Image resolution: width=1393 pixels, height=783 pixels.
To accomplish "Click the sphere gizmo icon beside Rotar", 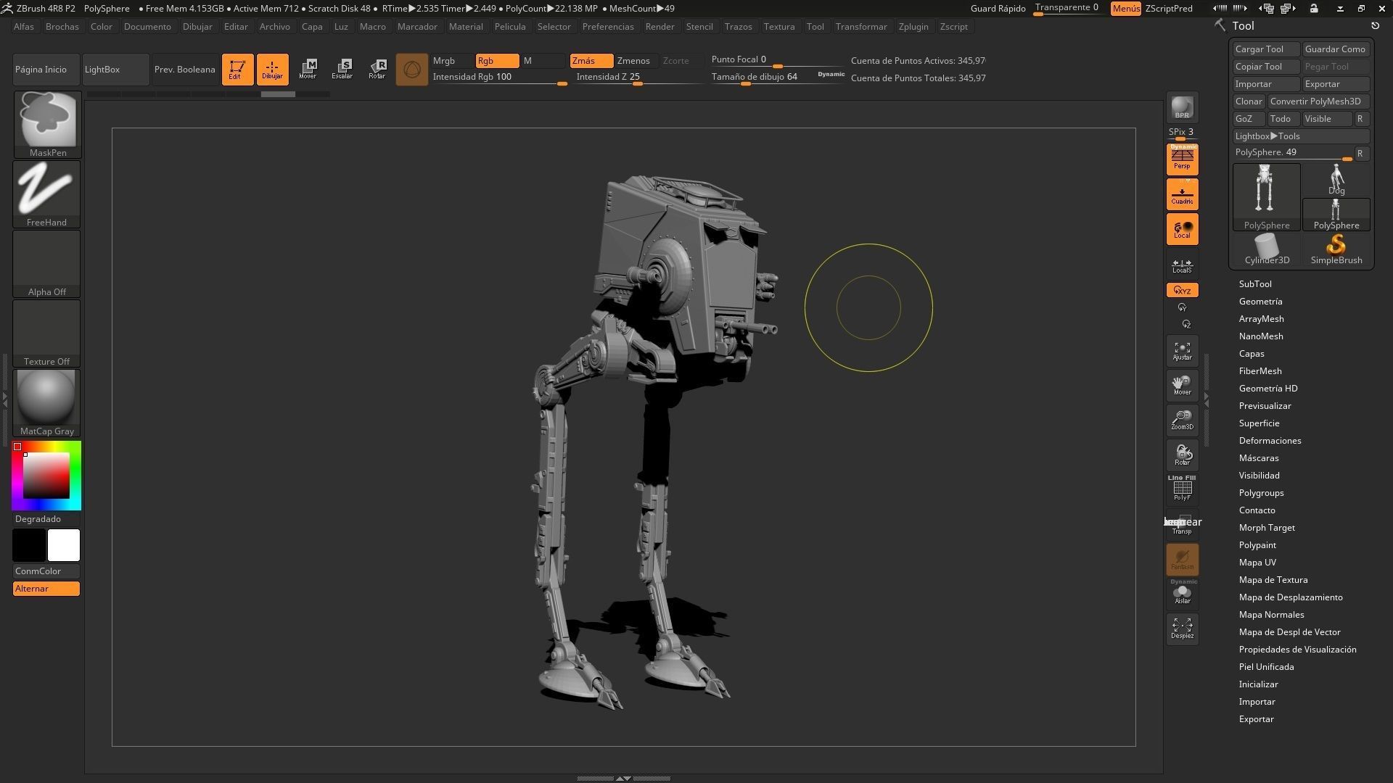I will 411,70.
